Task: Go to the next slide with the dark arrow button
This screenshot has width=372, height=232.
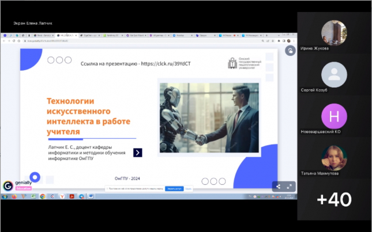Action: point(138,153)
